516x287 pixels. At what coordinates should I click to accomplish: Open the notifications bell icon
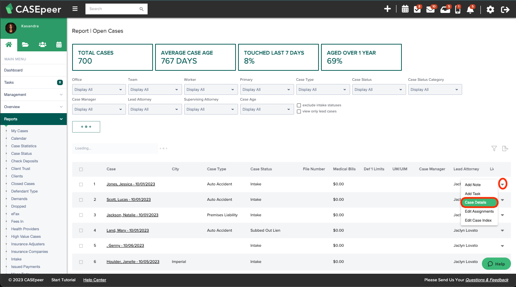click(x=470, y=9)
